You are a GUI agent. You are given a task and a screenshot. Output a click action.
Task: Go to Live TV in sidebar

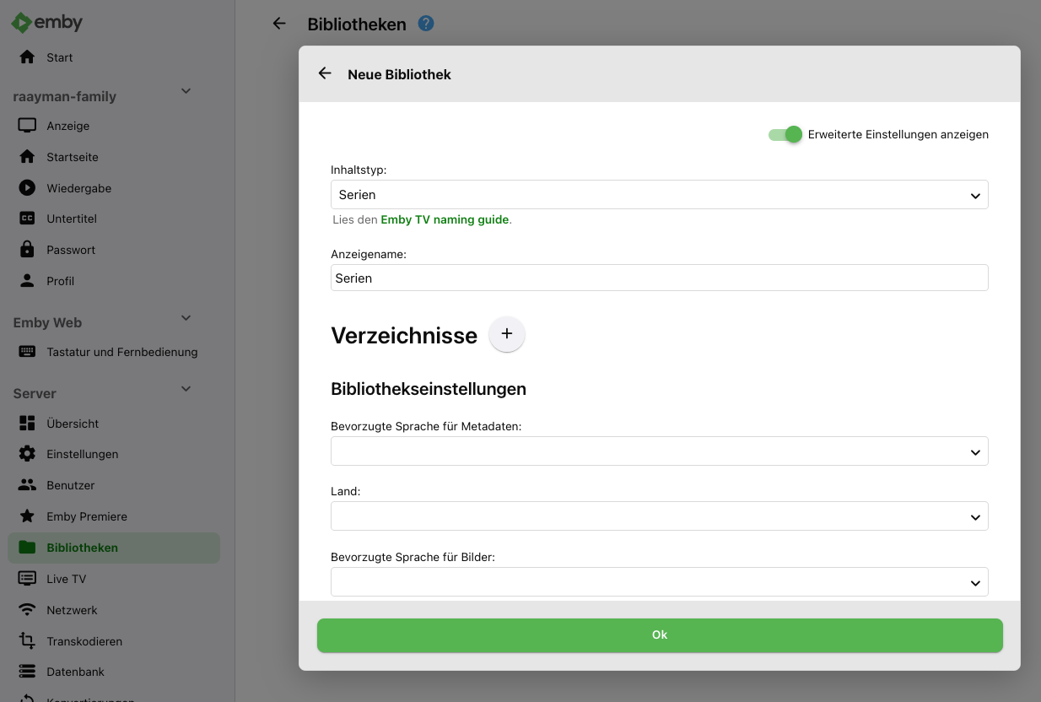(x=66, y=579)
